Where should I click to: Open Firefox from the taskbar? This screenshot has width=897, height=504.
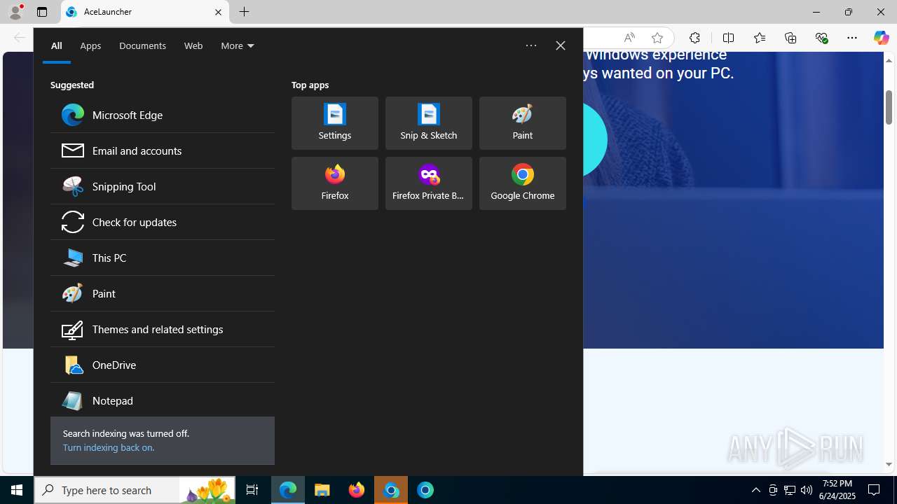(x=357, y=490)
